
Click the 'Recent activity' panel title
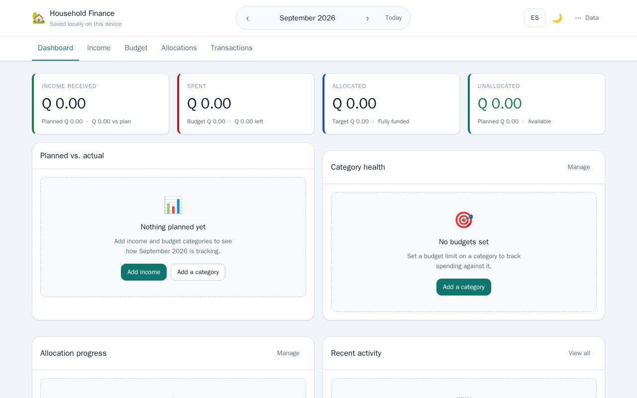point(356,353)
